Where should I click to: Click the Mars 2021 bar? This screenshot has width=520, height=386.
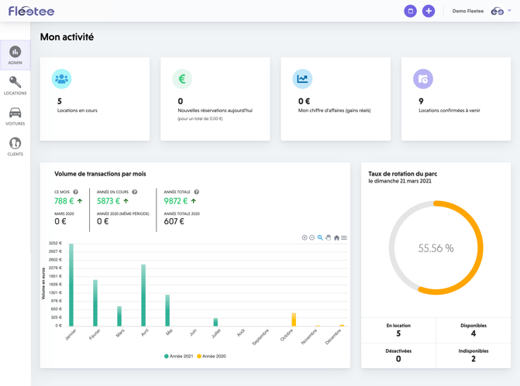point(119,316)
